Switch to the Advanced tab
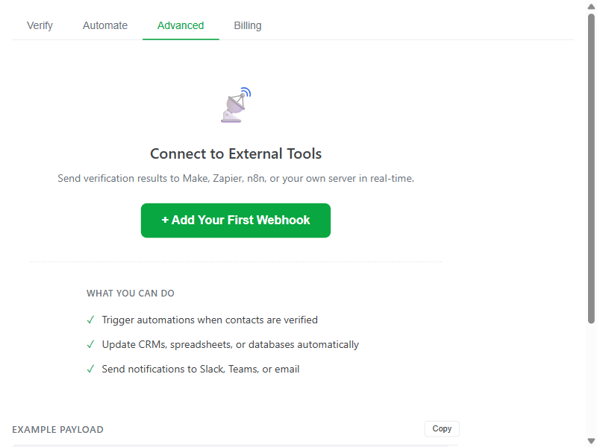The height and width of the screenshot is (447, 597). coord(181,25)
